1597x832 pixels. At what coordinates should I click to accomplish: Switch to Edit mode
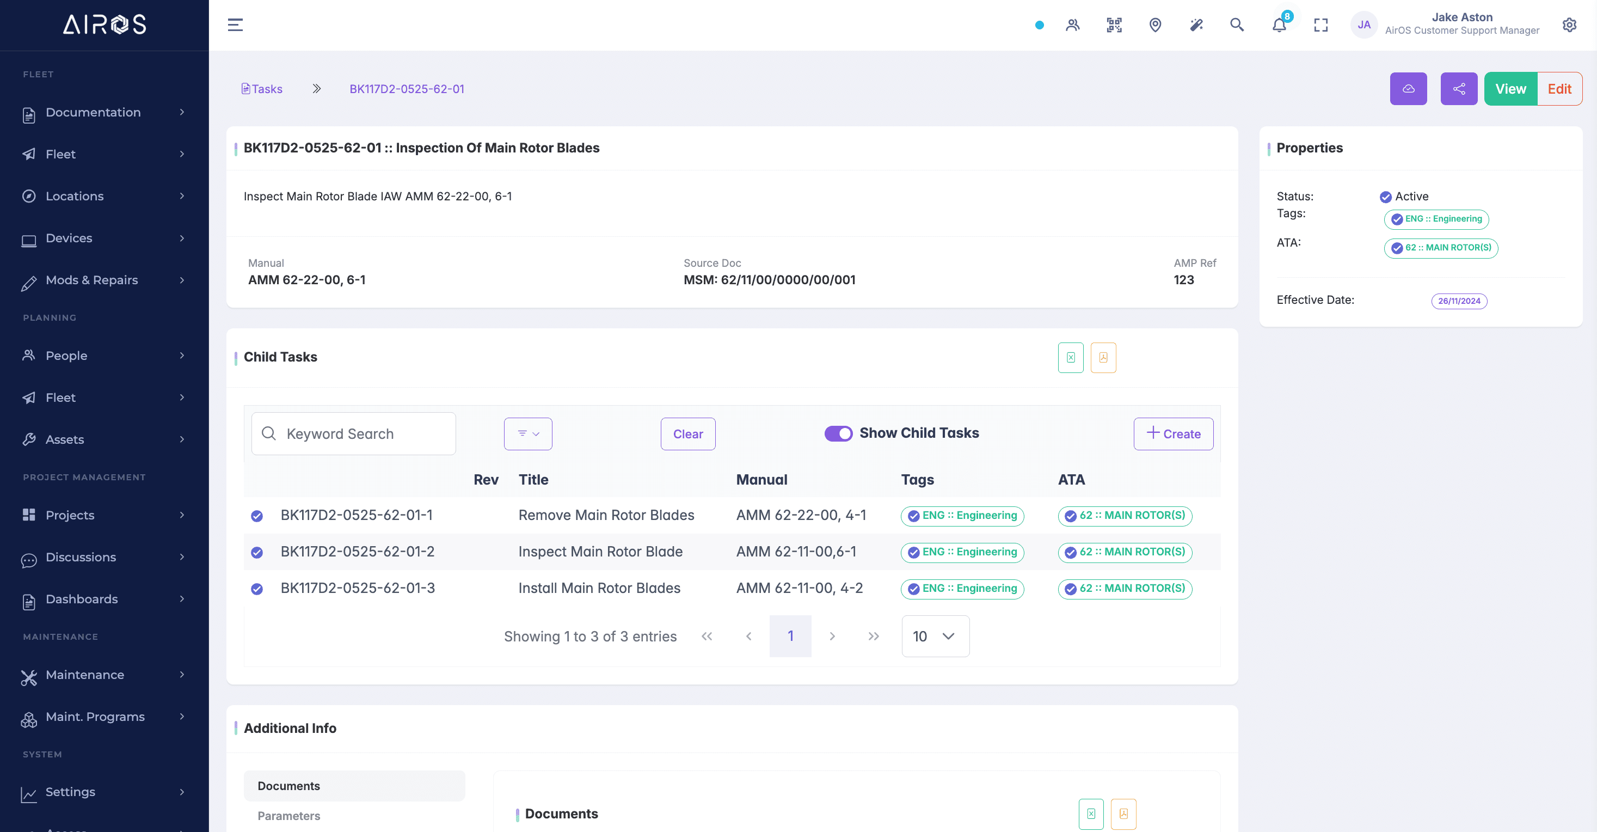click(1558, 89)
